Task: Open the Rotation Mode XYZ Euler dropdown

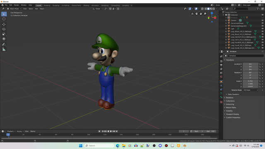Action: (251, 90)
